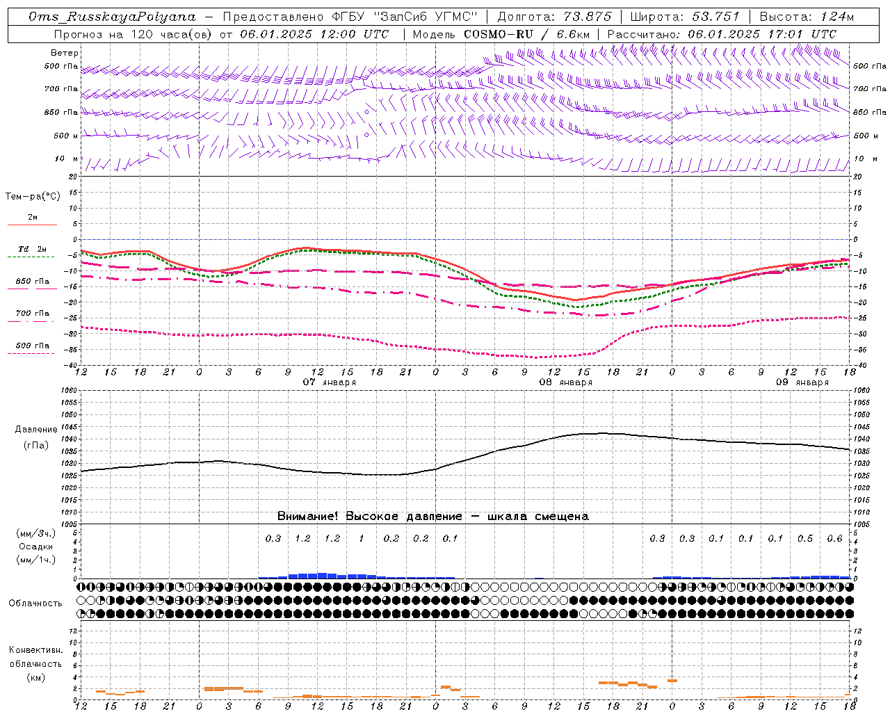This screenshot has height=712, width=890.
Task: Click the solid red 2м legend line
Action: (x=32, y=225)
